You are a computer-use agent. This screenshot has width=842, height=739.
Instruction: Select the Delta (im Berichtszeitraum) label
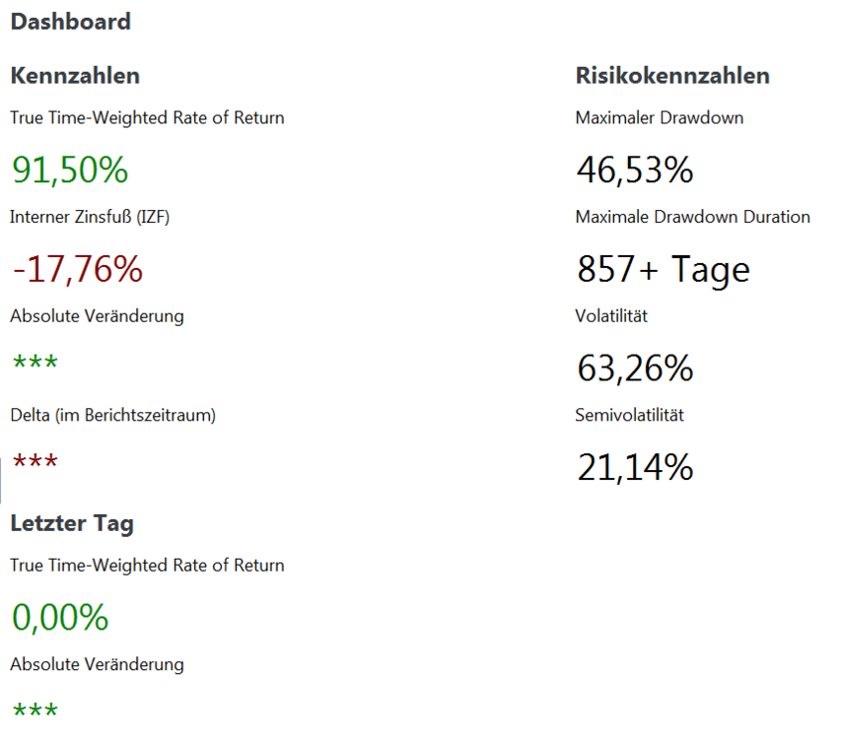[x=112, y=415]
